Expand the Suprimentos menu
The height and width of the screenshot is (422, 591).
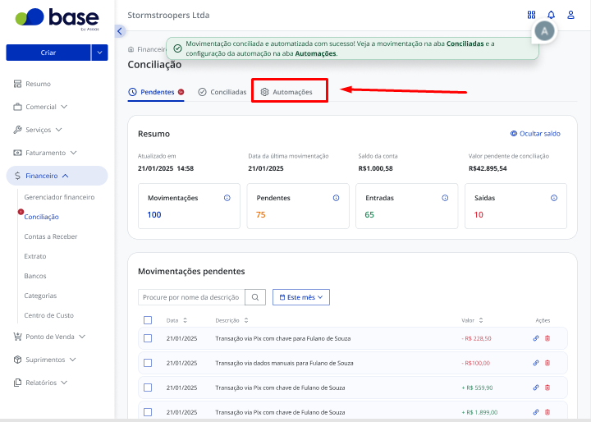[45, 360]
